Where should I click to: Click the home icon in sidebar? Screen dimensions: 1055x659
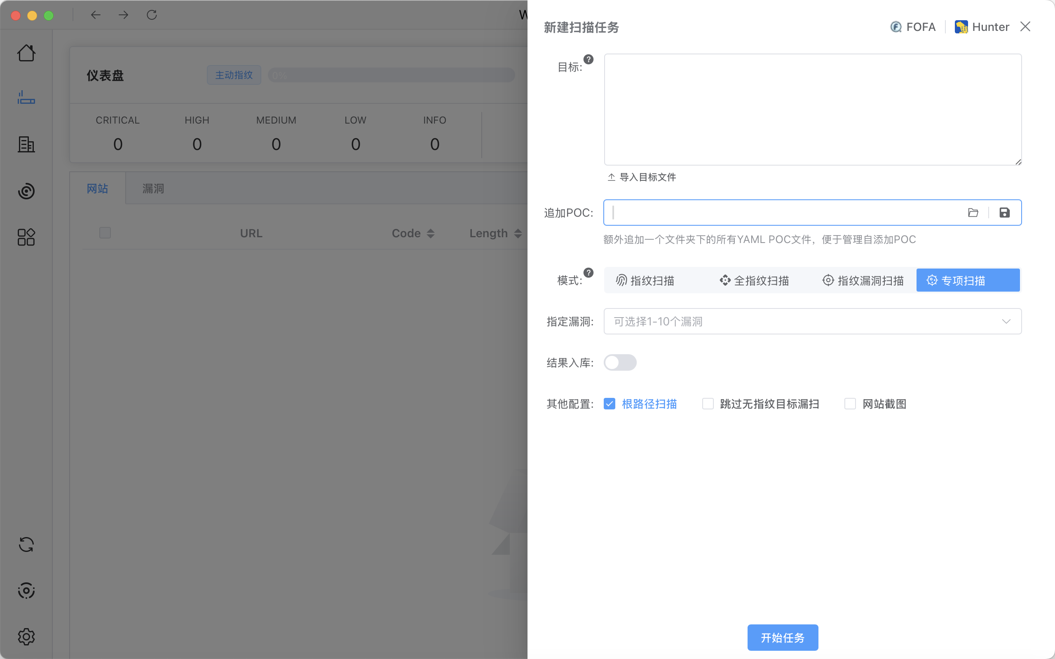26,53
